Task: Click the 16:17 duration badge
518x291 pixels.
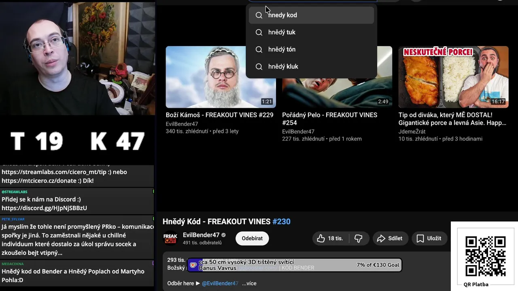Action: coord(498,101)
